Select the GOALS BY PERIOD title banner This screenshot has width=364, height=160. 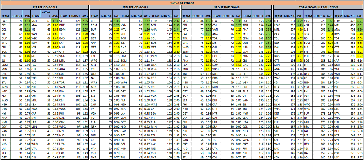coord(182,2)
